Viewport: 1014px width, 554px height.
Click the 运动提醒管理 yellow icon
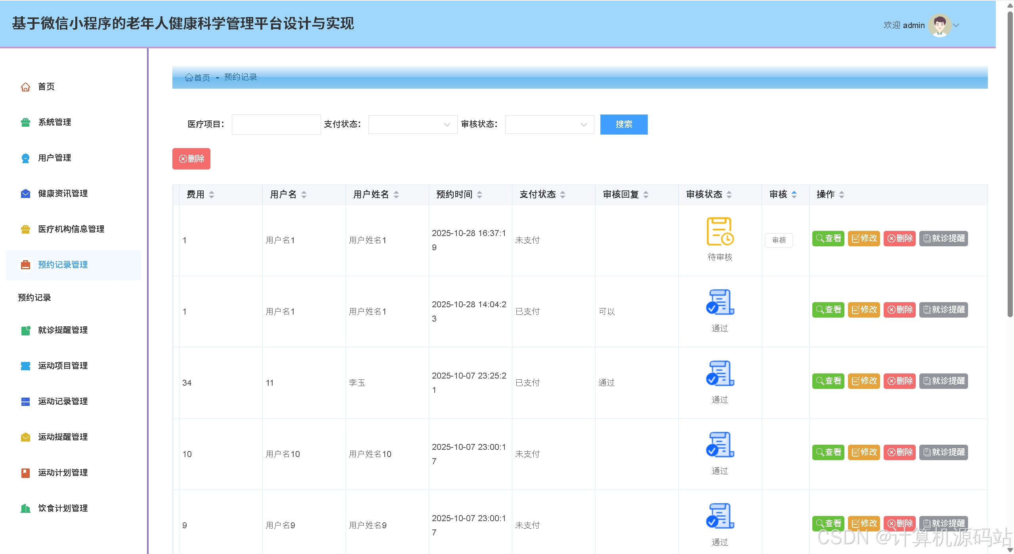25,437
